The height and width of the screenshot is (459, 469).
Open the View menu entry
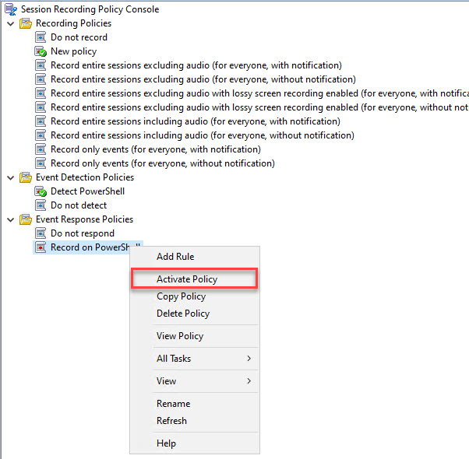click(x=195, y=381)
